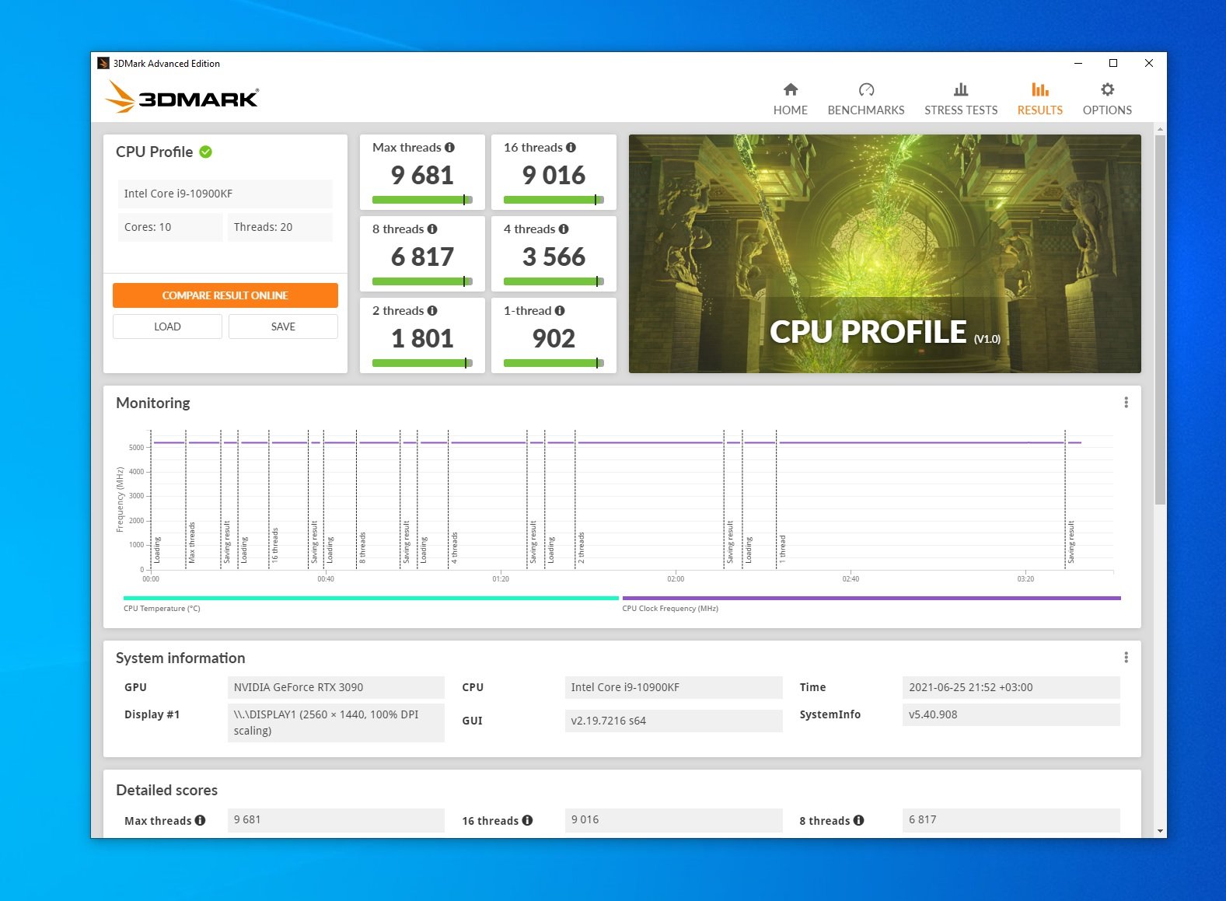Click the 1-thread score 902

[x=554, y=339]
